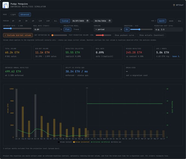
Task: Open the start date calendar picker icon
Action: 88,21
